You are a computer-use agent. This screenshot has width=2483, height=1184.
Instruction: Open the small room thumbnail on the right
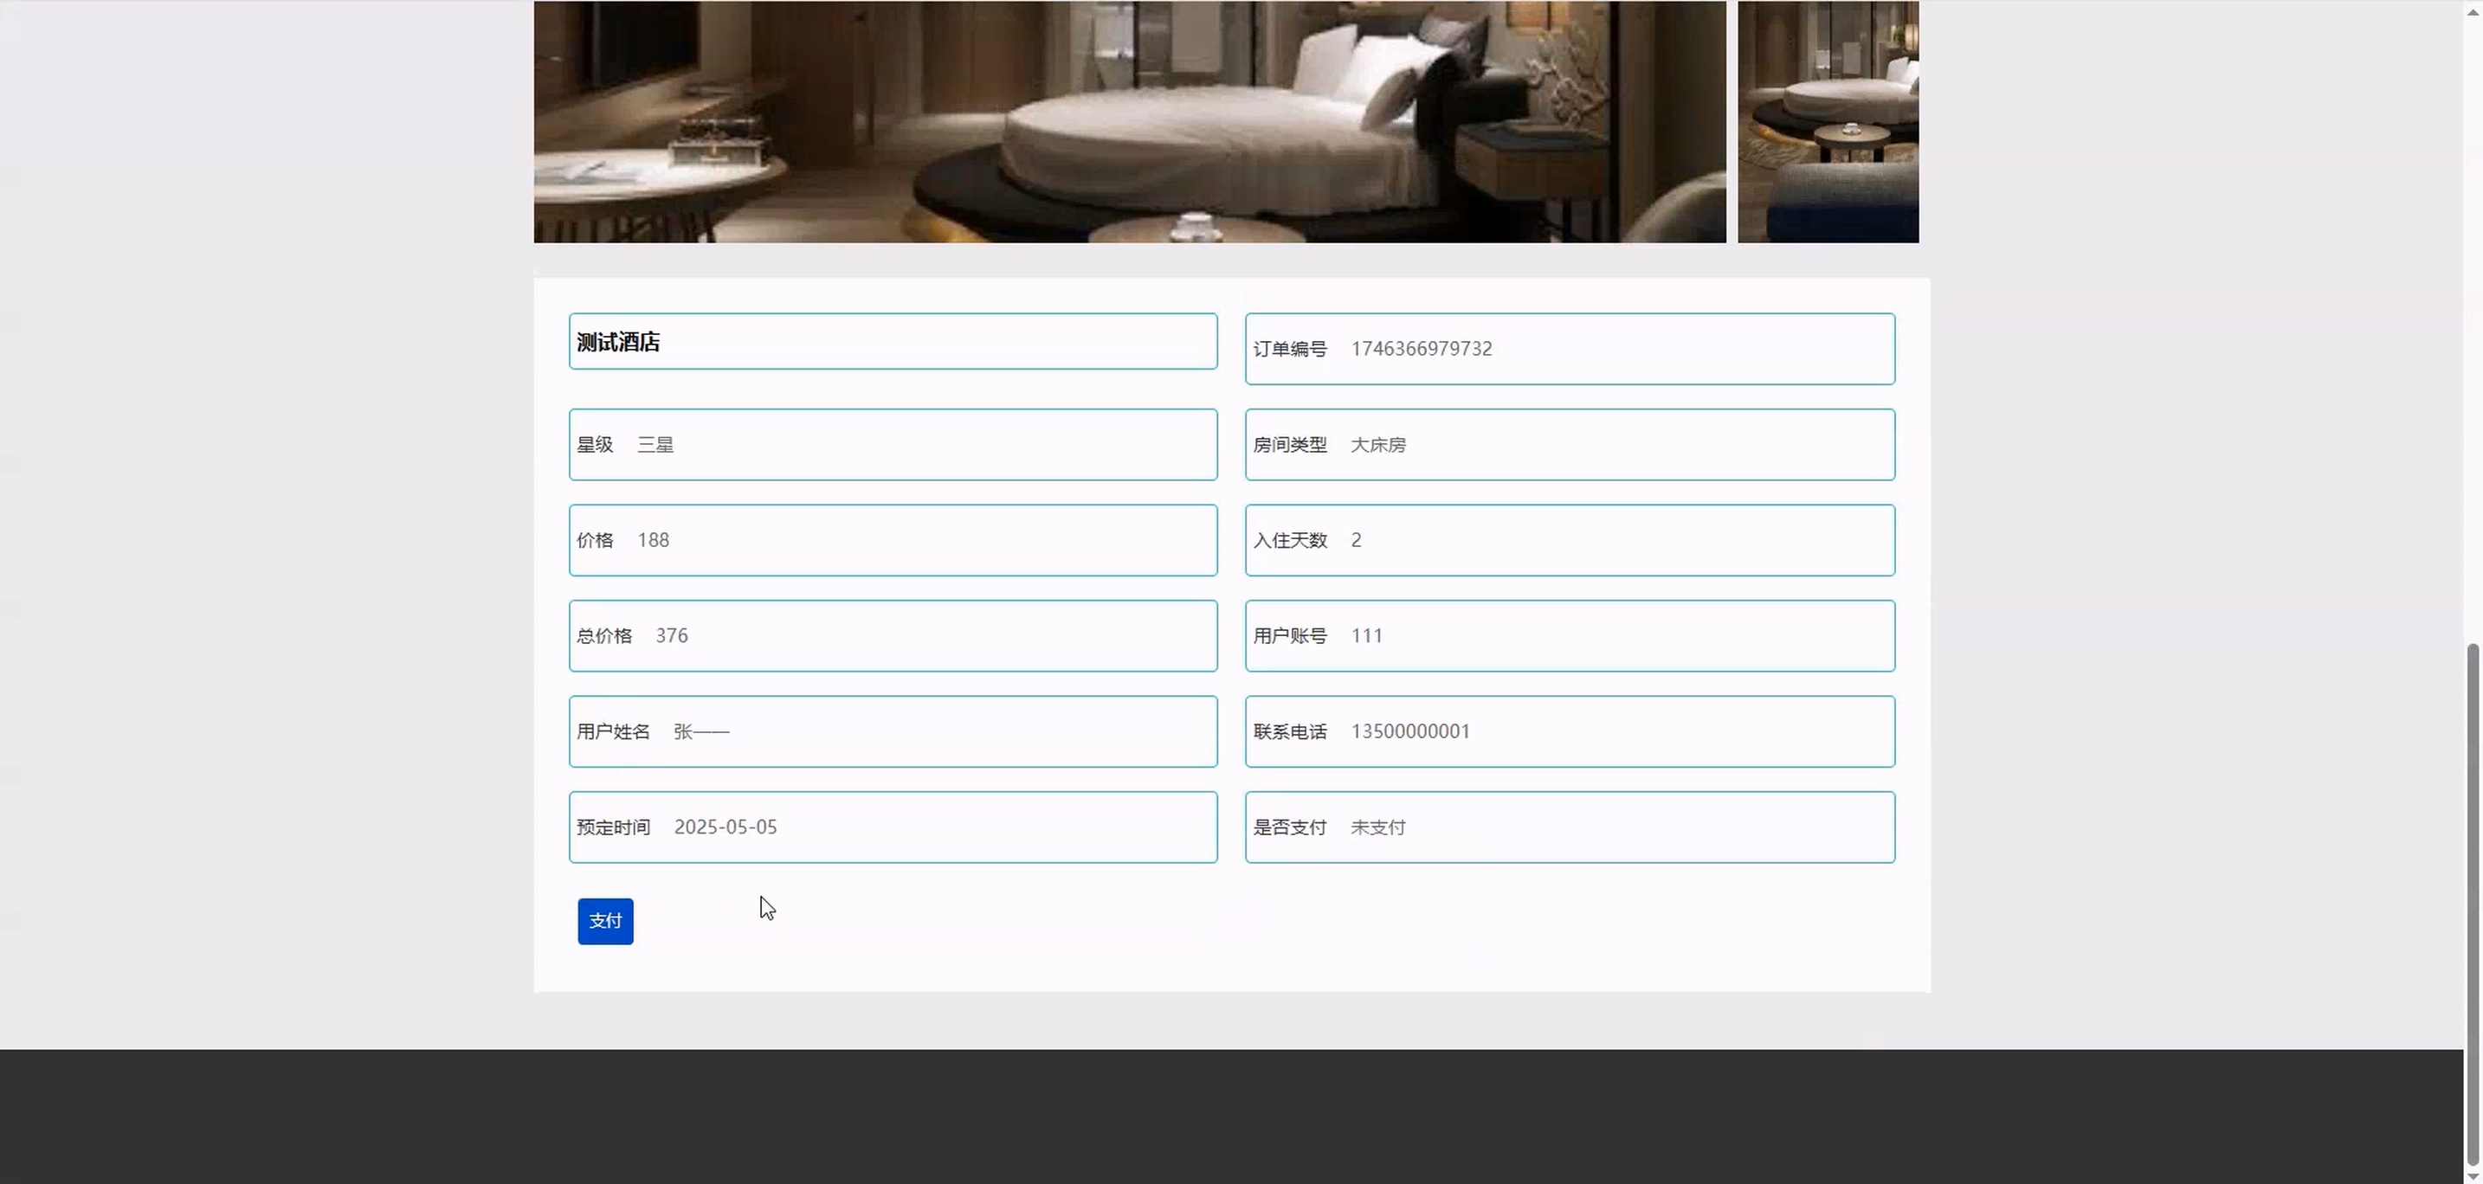click(x=1828, y=121)
